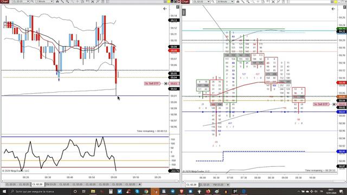The height and width of the screenshot is (195, 347).
Task: Click the left-arrow icon atop left chart
Action: 165,9
